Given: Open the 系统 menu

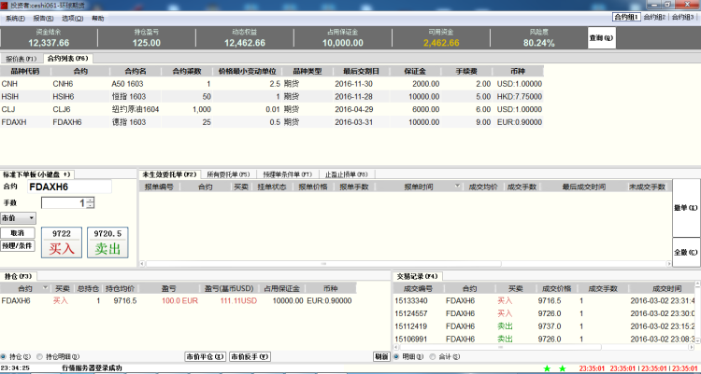Looking at the screenshot, I should (x=16, y=18).
